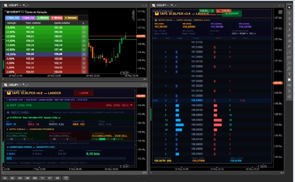Image resolution: width=295 pixels, height=182 pixels.
Task: Detach the right USDJPY chart panel
Action: point(280,5)
